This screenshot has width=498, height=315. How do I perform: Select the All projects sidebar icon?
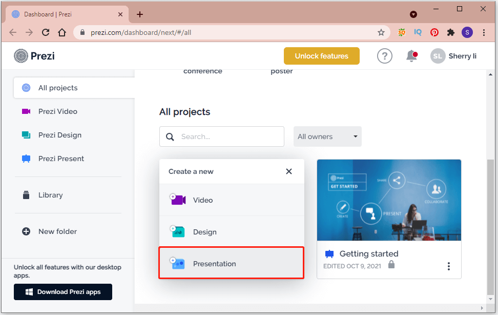26,88
